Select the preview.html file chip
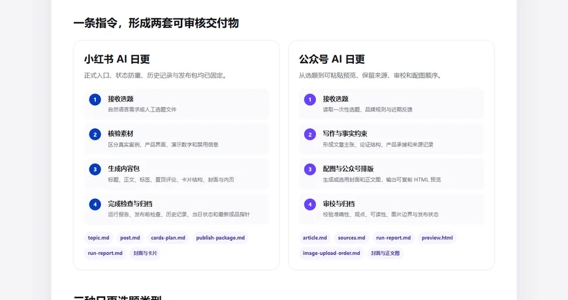 point(437,238)
